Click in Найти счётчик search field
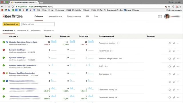The height and width of the screenshot is (103, 183). tap(38, 24)
